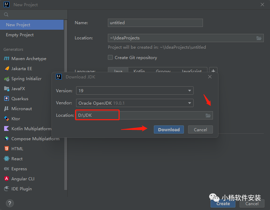The image size is (270, 210).
Task: Pick the Quarkus generator icon
Action: [x=6, y=99]
